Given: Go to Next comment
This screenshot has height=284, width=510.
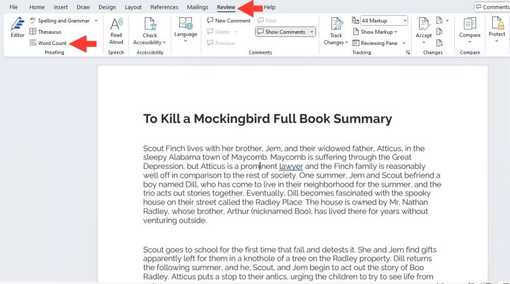Looking at the screenshot, I should (267, 21).
